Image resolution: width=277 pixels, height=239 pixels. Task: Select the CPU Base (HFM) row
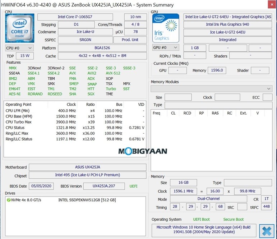pos(75,116)
